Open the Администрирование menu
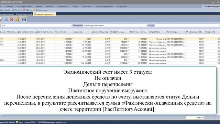The image size is (220, 124). [x=104, y=7]
